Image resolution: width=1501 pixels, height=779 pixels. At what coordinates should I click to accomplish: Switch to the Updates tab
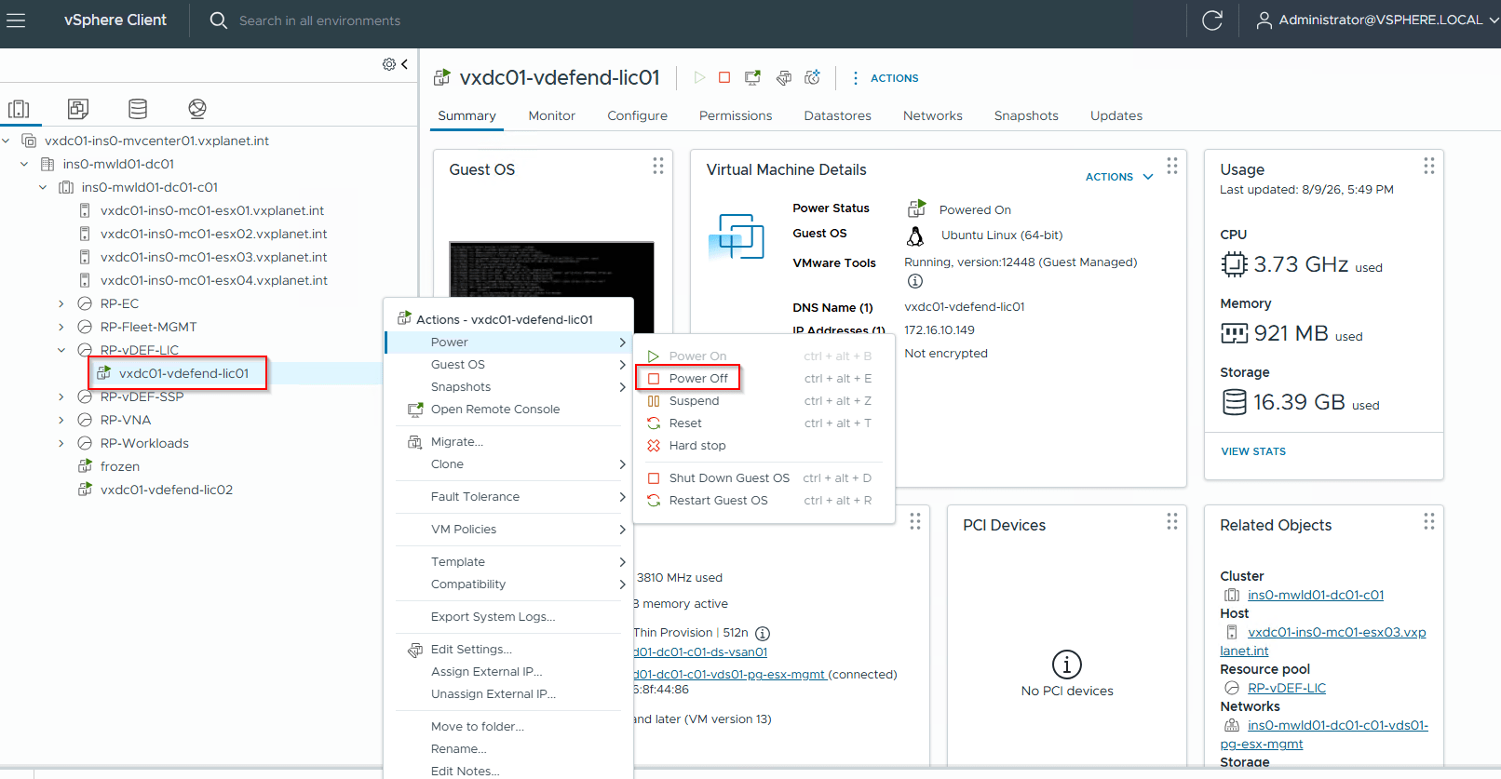tap(1116, 115)
